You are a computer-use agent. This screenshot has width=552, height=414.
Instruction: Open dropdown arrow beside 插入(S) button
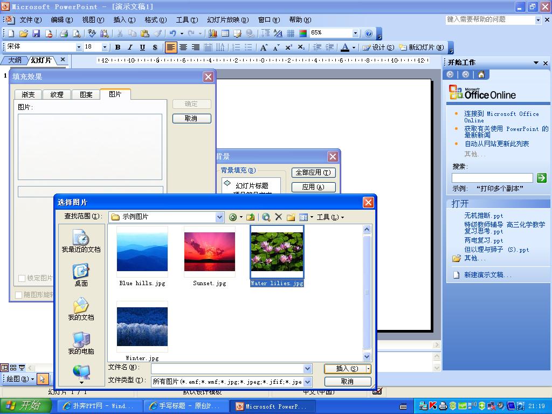[368, 369]
